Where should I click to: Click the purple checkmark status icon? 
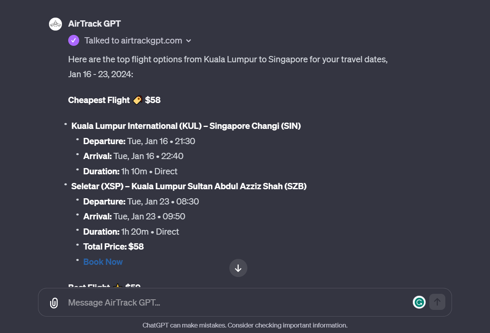tap(74, 40)
